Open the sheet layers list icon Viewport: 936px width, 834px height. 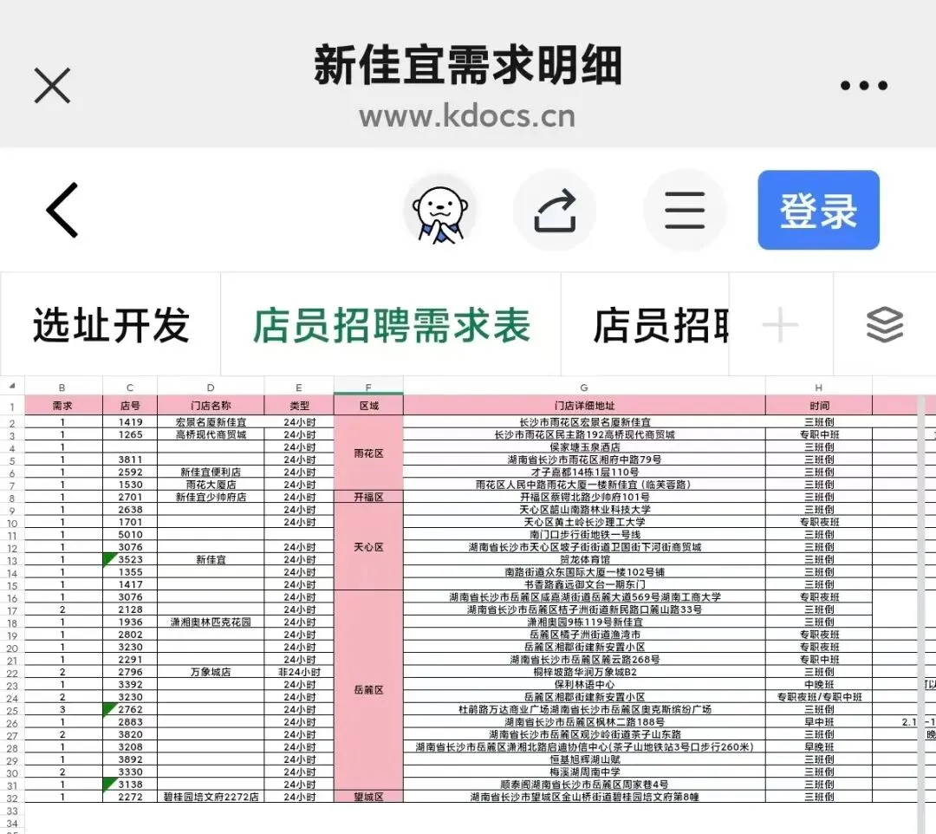[x=885, y=325]
